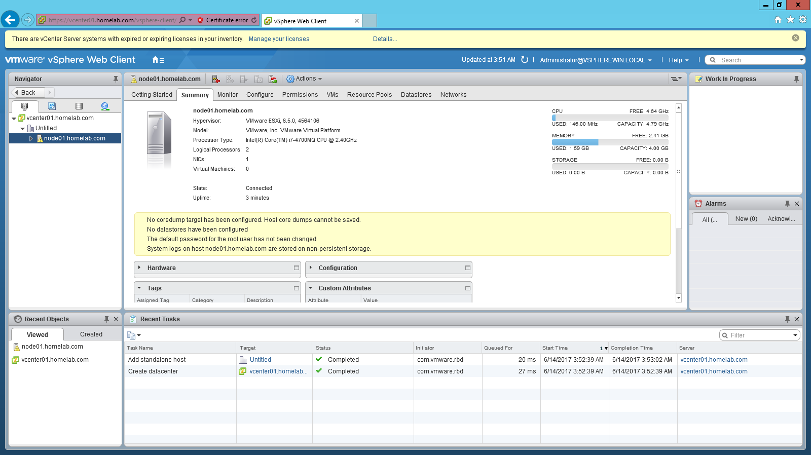
Task: Switch to VMs and Templates inventory view
Action: pos(52,106)
